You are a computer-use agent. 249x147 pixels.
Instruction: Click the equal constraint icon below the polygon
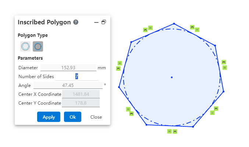tap(170, 132)
